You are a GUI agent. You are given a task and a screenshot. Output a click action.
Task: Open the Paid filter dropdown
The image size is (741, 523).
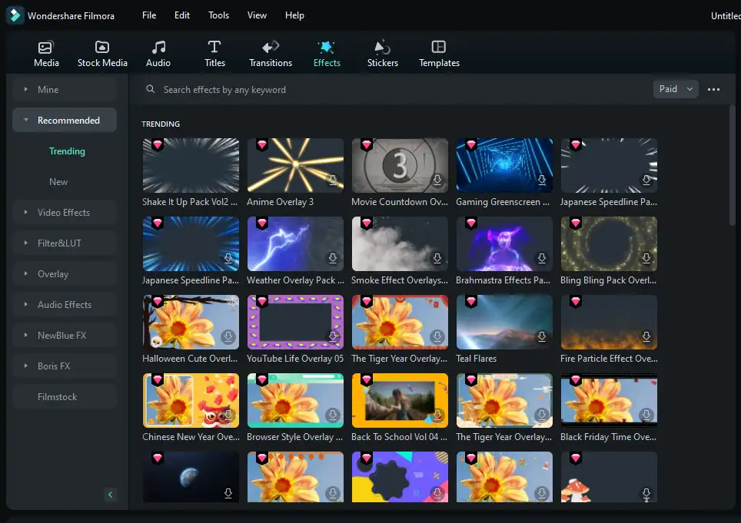(676, 89)
